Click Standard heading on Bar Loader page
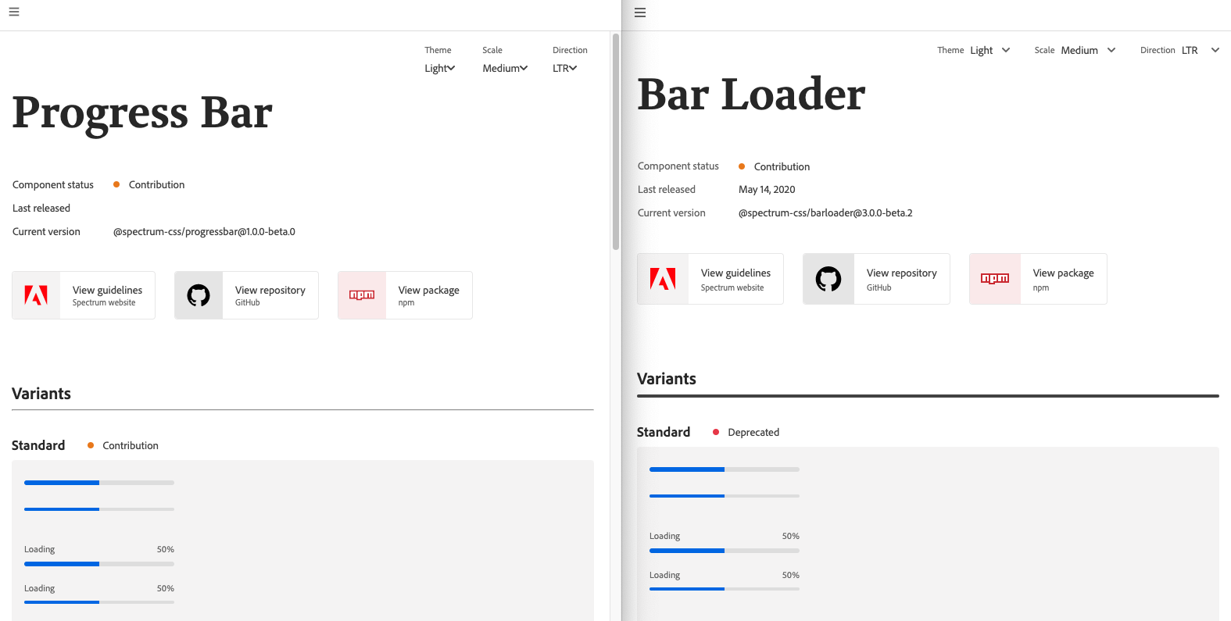The height and width of the screenshot is (621, 1231). tap(664, 432)
